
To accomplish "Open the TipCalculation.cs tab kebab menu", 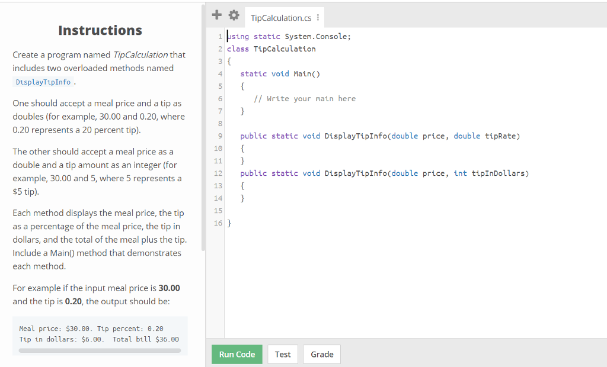I will point(318,17).
